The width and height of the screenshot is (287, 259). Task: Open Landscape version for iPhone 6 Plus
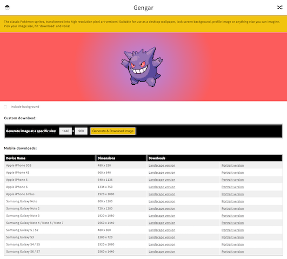pos(162,194)
